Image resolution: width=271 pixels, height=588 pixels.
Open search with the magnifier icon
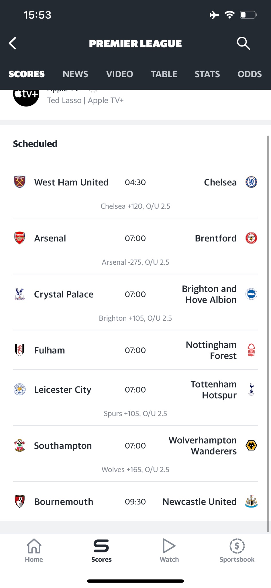click(x=243, y=43)
